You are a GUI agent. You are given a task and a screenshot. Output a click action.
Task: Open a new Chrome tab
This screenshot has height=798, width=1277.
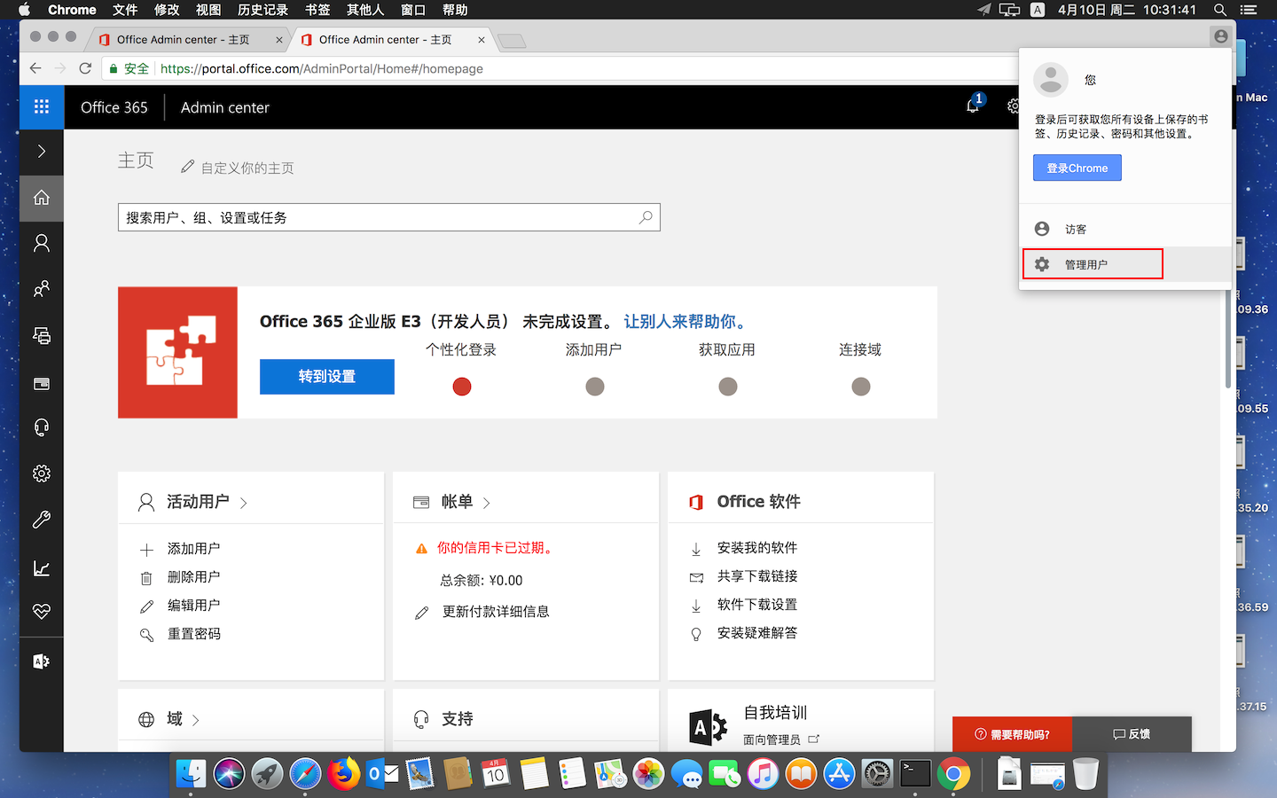coord(512,41)
